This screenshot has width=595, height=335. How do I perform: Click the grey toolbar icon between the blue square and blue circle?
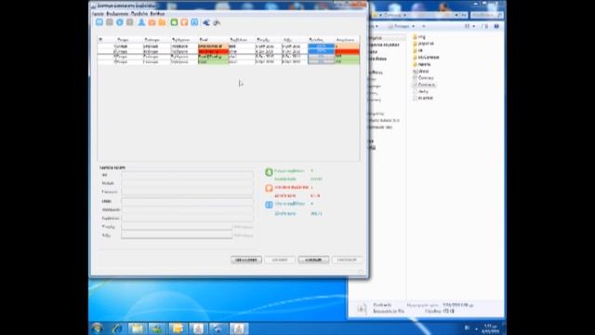(110, 22)
